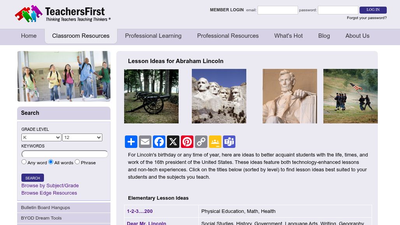Share to X using the black icon
The width and height of the screenshot is (400, 225).
click(173, 142)
